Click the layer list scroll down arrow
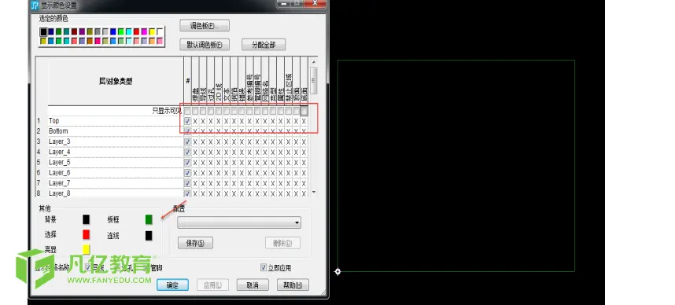Screen dimensions: 675x305 pos(313,192)
